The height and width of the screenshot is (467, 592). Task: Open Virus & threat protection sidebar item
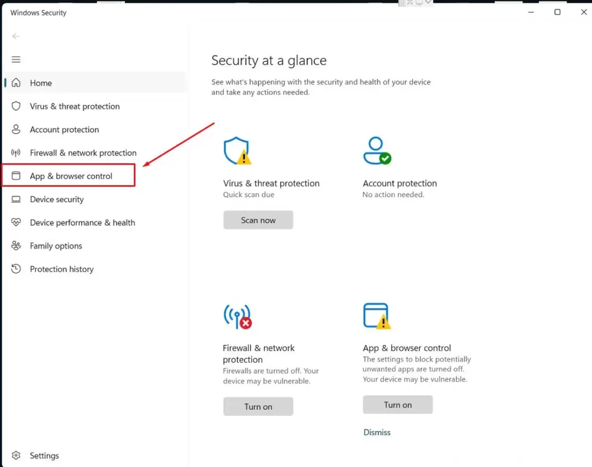tap(75, 106)
